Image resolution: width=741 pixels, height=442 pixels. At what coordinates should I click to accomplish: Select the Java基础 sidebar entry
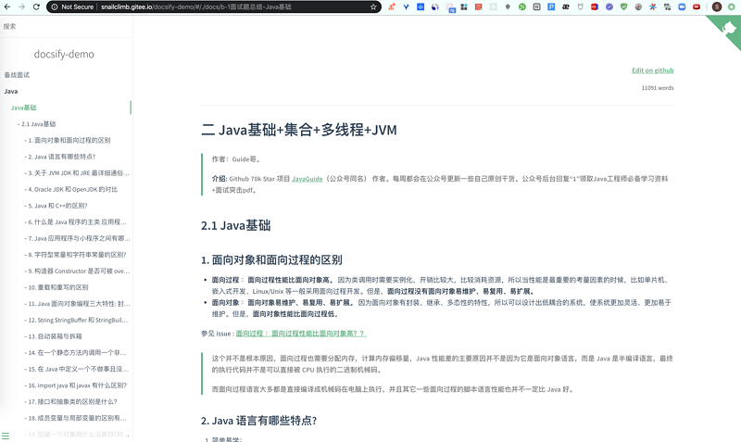24,107
